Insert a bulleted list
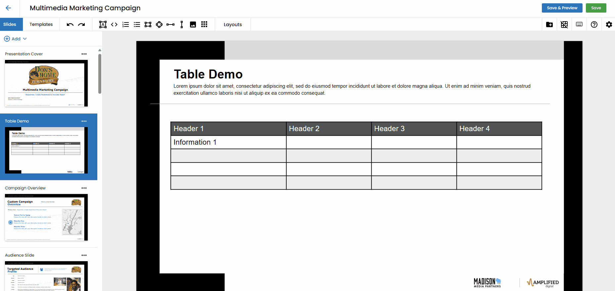This screenshot has height=291, width=615. coord(137,24)
